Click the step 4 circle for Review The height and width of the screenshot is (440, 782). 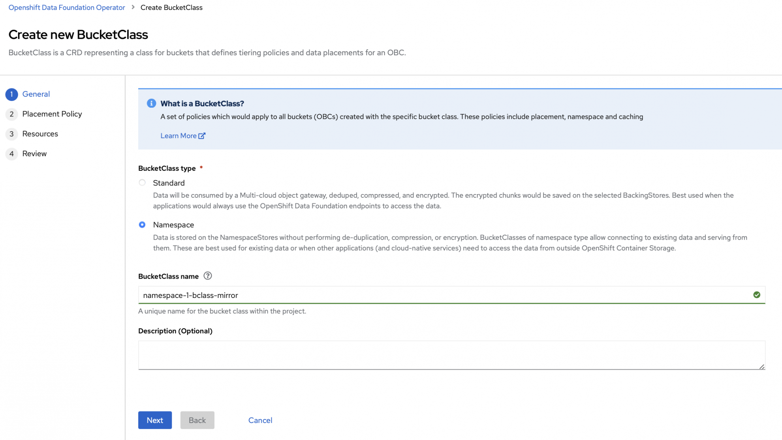click(x=12, y=154)
